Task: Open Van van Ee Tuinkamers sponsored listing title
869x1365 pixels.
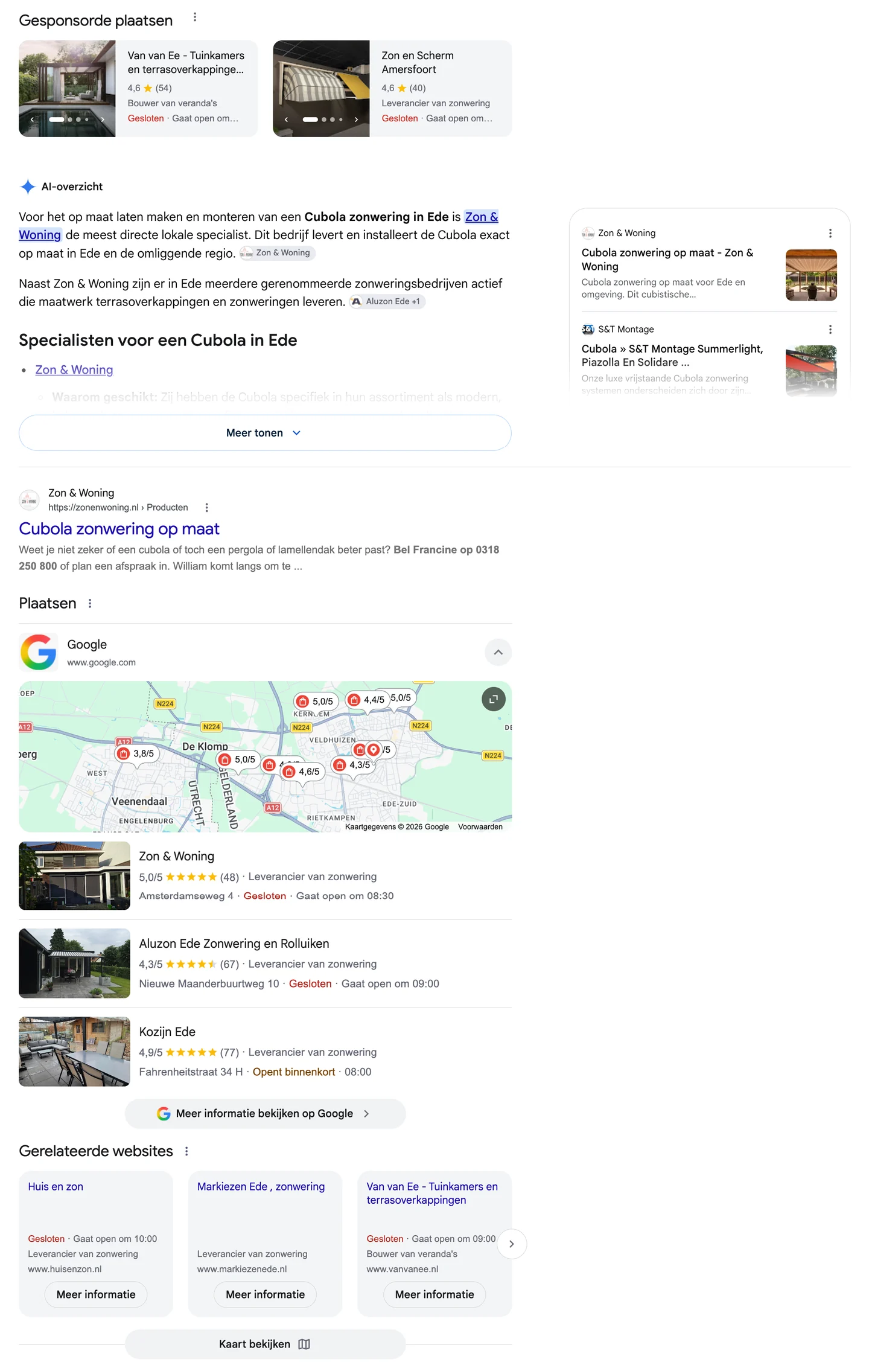Action: [186, 63]
